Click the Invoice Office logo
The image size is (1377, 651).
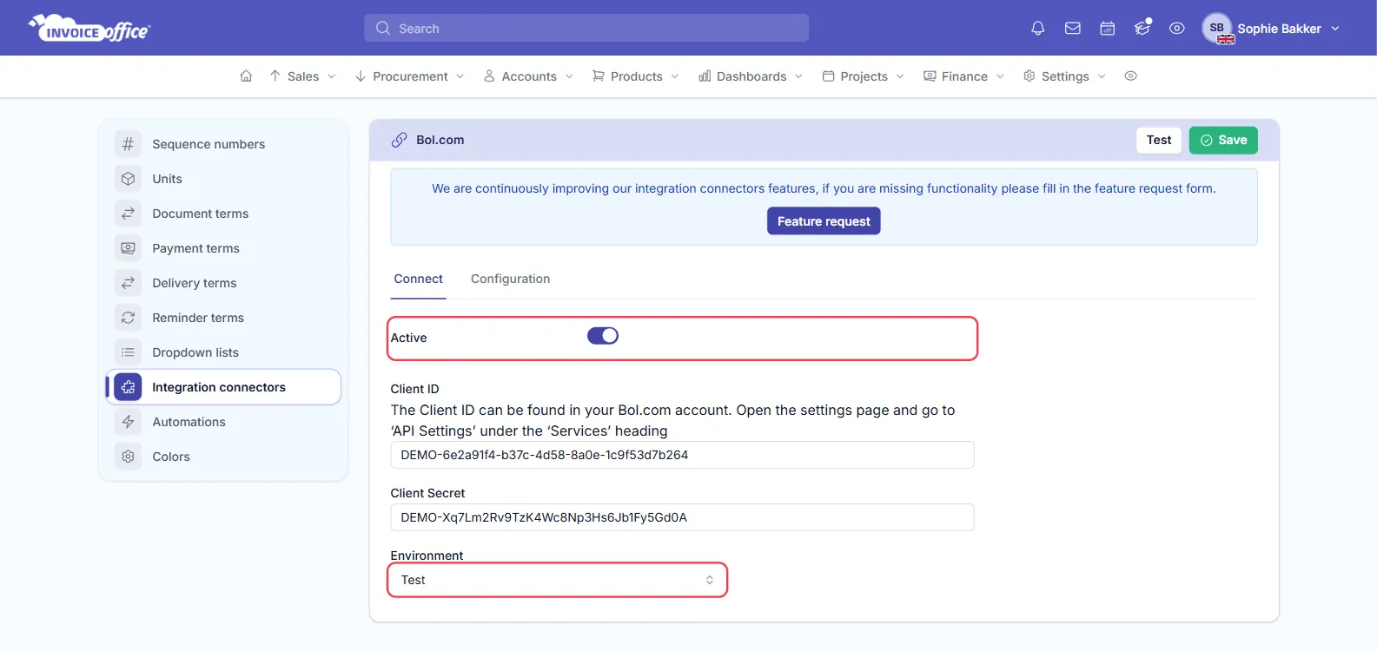click(x=89, y=28)
